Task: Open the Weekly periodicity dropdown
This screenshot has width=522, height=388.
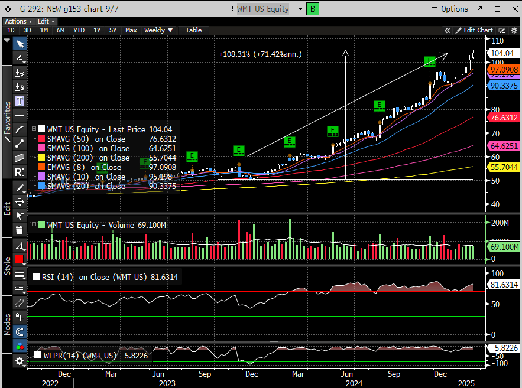Action: 158,30
